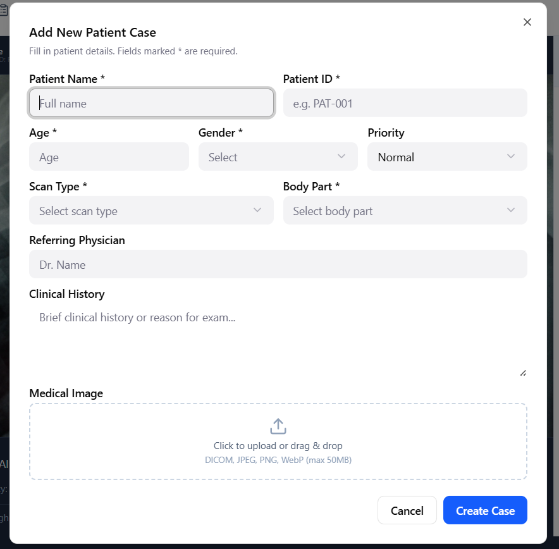Image resolution: width=559 pixels, height=549 pixels.
Task: Click inside the Clinical History text area
Action: pos(278,340)
